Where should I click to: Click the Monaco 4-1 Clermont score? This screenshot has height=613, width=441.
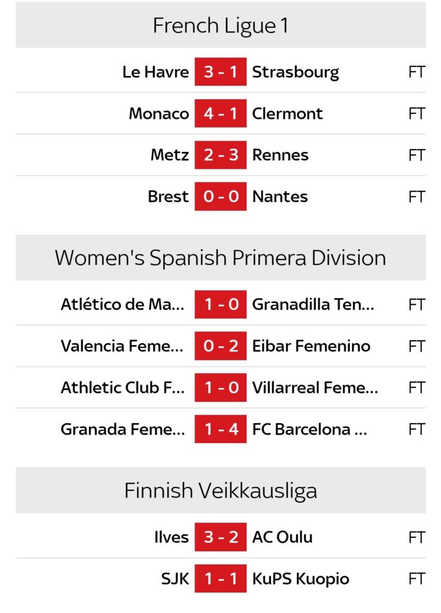[x=220, y=114]
